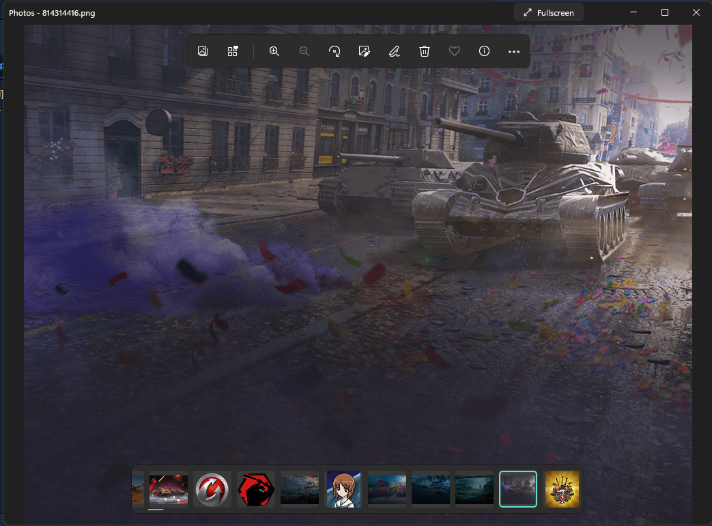Zoom in on the photo
The image size is (712, 526).
click(x=274, y=51)
